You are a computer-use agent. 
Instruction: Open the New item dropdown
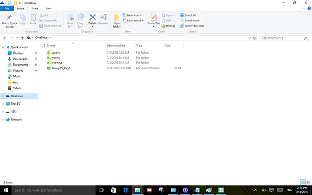click(x=132, y=15)
